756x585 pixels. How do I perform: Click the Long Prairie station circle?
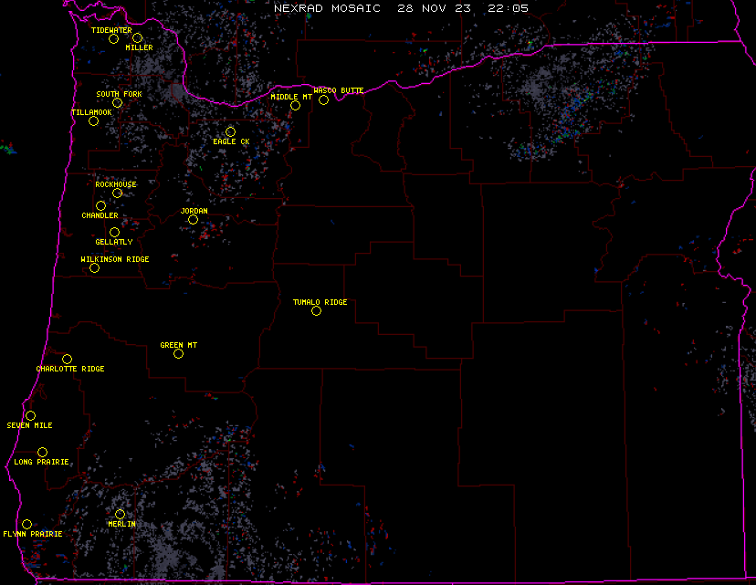pyautogui.click(x=43, y=452)
